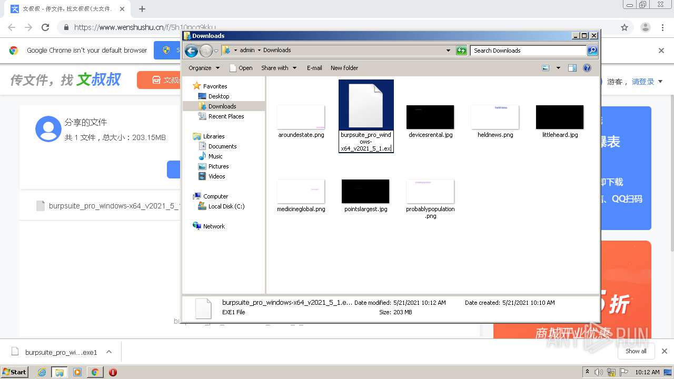Click the red shield taskbar icon

[113, 372]
